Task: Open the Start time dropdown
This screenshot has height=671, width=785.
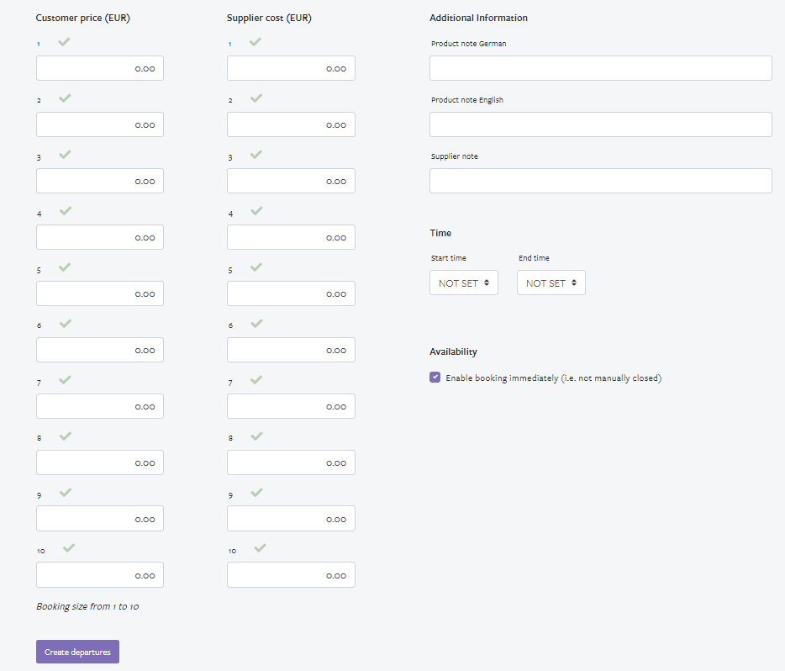Action: 463,283
